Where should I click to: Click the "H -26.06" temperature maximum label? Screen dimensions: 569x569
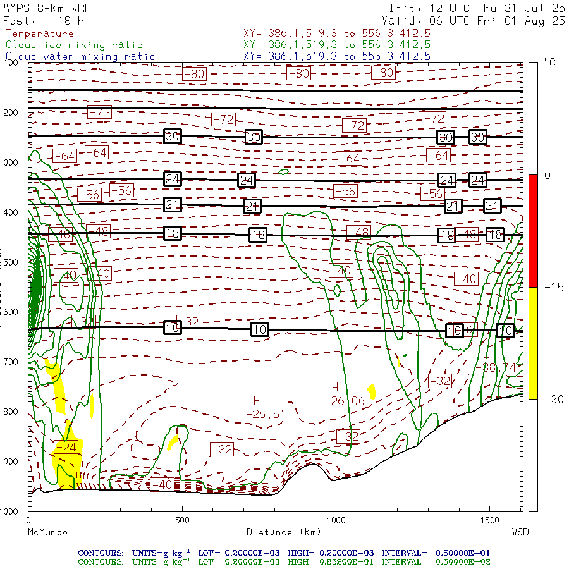344,394
